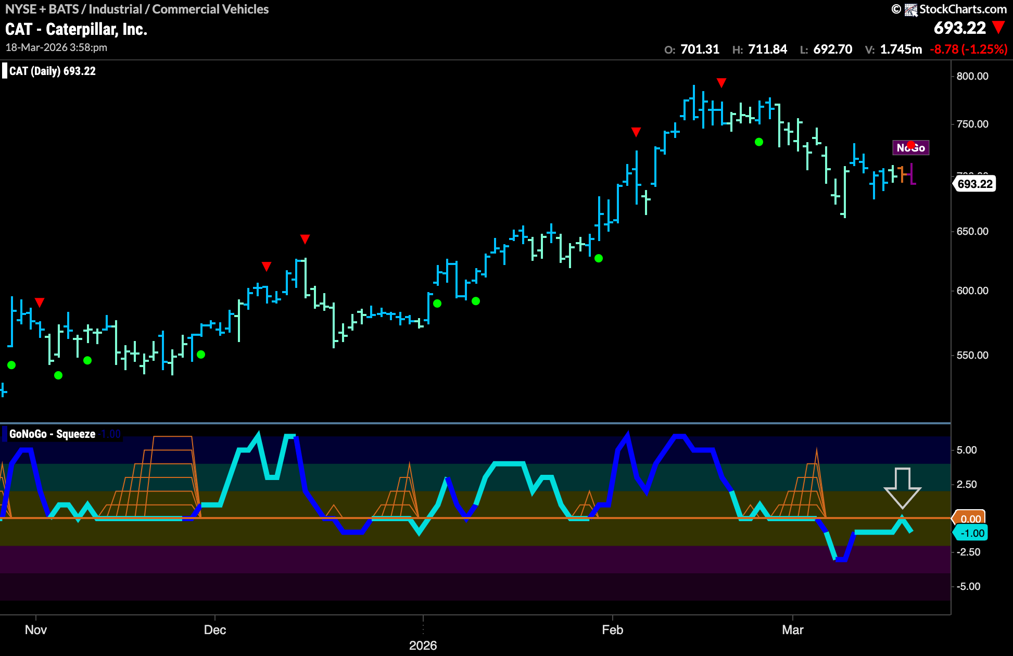Image resolution: width=1013 pixels, height=656 pixels.
Task: Click the 2.50 oscillator axis label
Action: [967, 484]
